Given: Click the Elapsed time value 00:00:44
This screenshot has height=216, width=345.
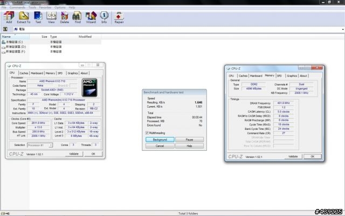Looking at the screenshot, I should tap(197, 117).
